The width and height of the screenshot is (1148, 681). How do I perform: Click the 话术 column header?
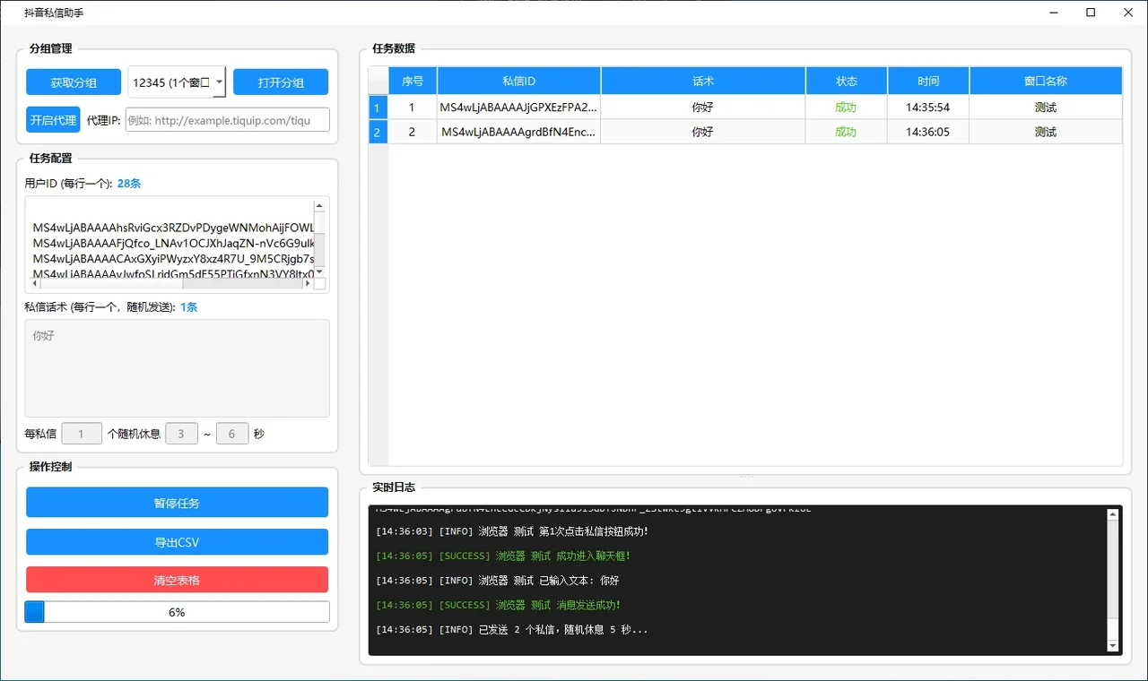click(x=703, y=81)
